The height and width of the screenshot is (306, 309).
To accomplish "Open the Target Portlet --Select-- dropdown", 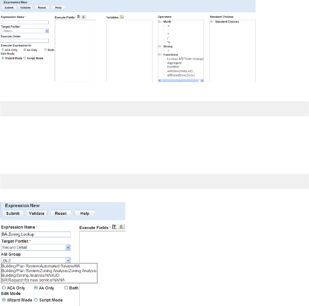I will (x=25, y=31).
